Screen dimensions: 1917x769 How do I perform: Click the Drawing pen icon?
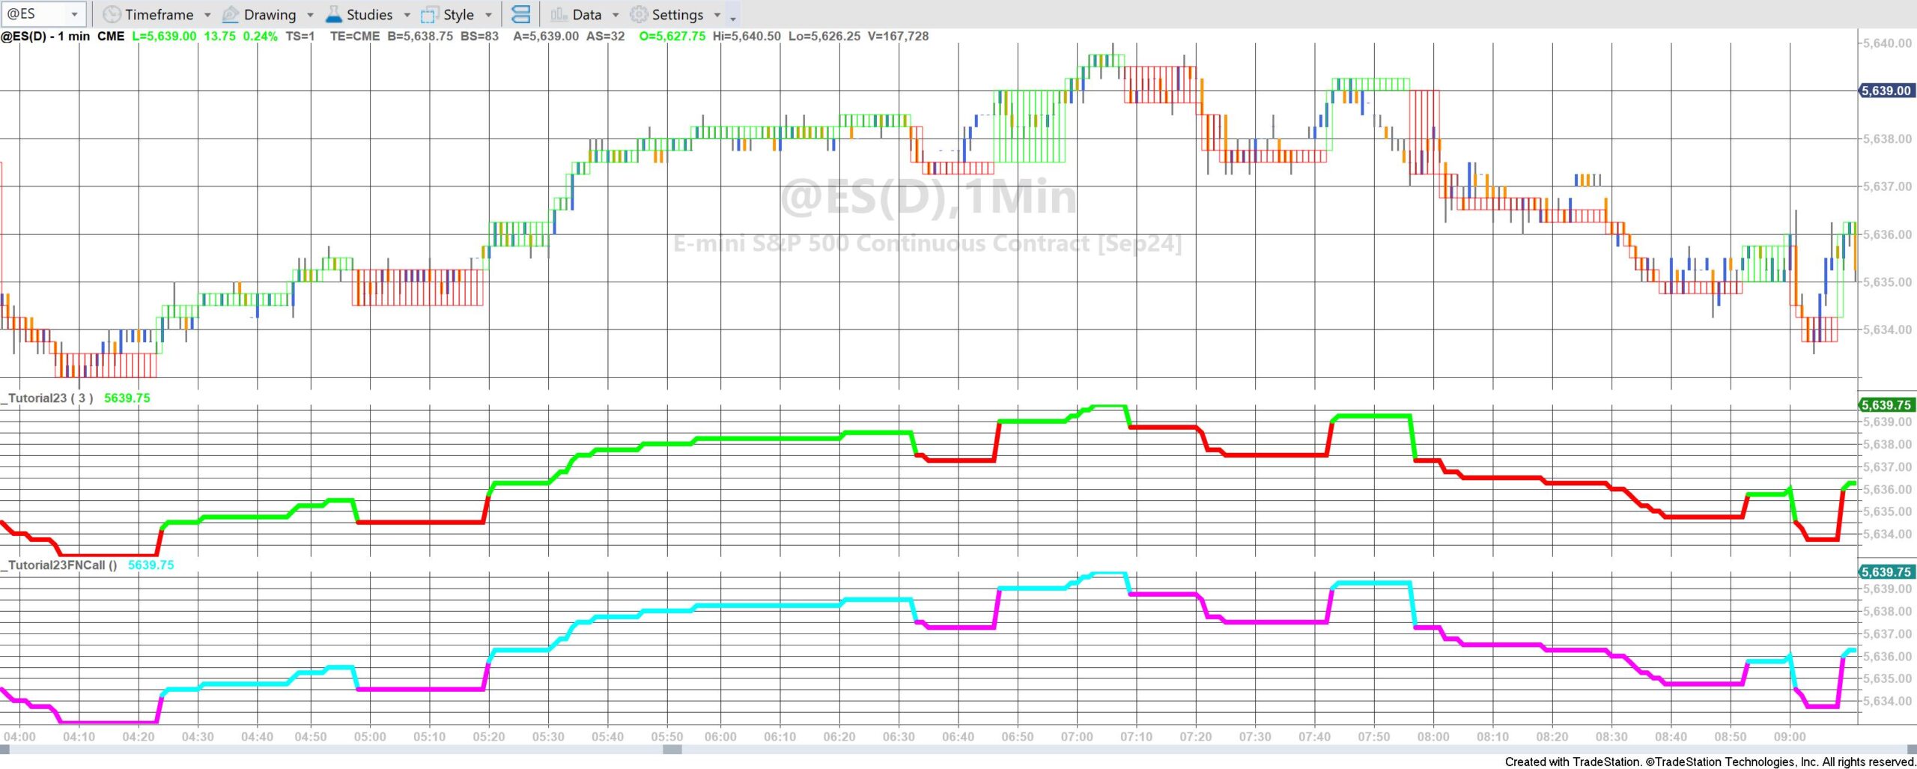(x=231, y=14)
